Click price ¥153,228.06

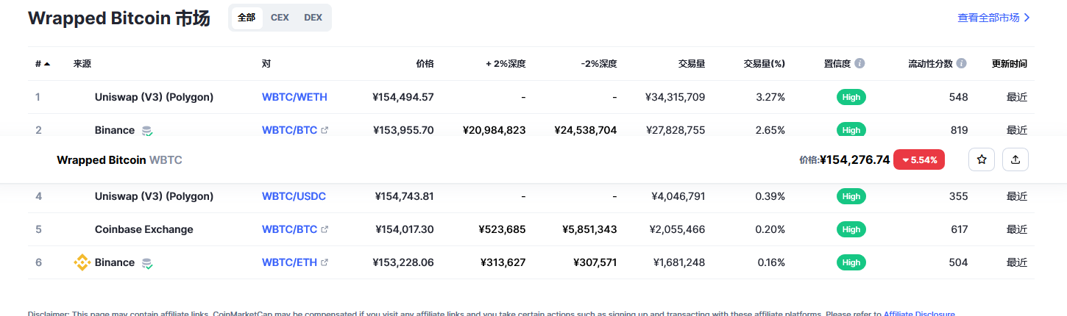[x=403, y=262]
